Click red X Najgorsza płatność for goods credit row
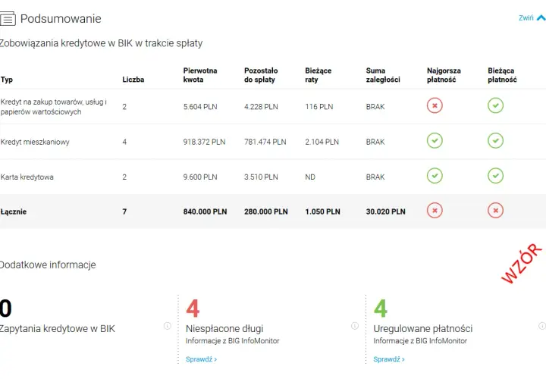 pos(435,105)
